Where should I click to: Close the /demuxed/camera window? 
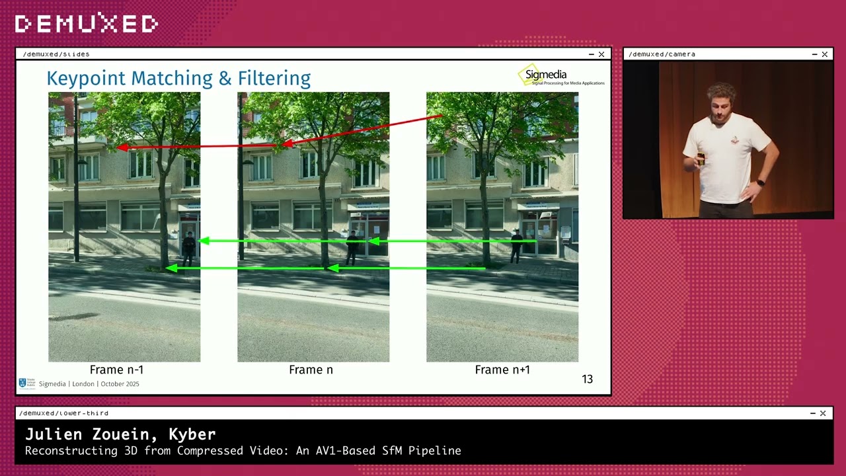click(825, 54)
